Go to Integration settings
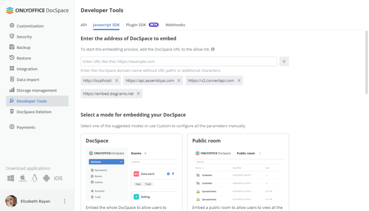Viewport: 369px width, 211px height. click(27, 69)
